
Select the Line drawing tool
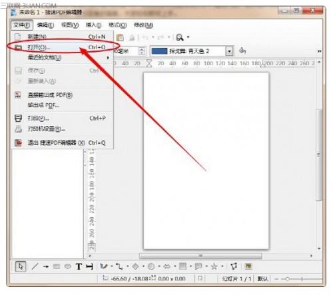(35, 266)
